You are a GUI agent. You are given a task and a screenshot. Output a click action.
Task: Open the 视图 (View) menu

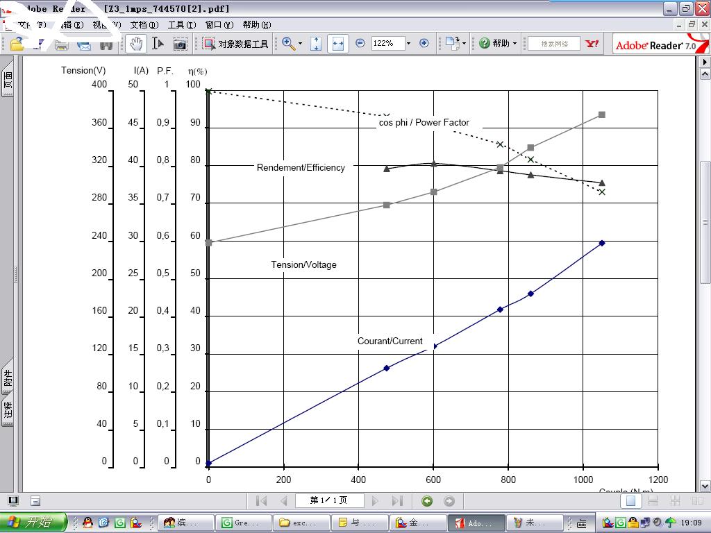[x=106, y=25]
